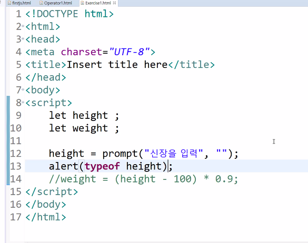This screenshot has height=243, width=308.
Task: Click line number 13 in gutter
Action: (x=16, y=166)
